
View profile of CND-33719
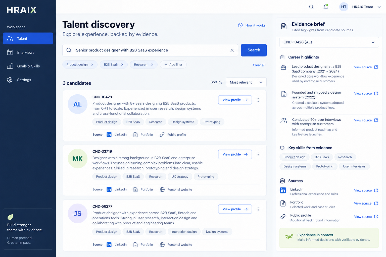235,154
